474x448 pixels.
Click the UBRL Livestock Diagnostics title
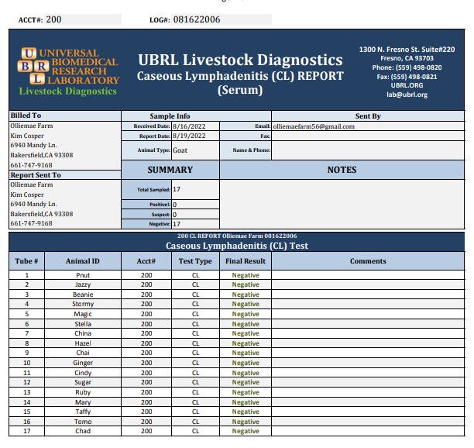tap(240, 60)
